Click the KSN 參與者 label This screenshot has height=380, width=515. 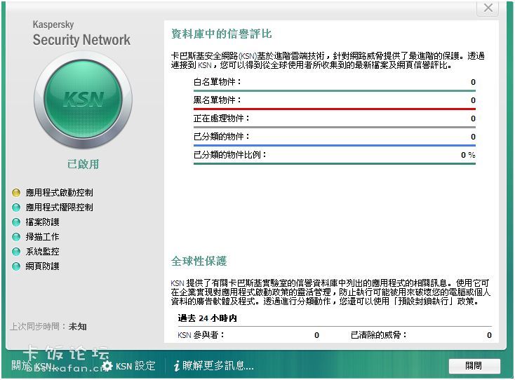[201, 335]
